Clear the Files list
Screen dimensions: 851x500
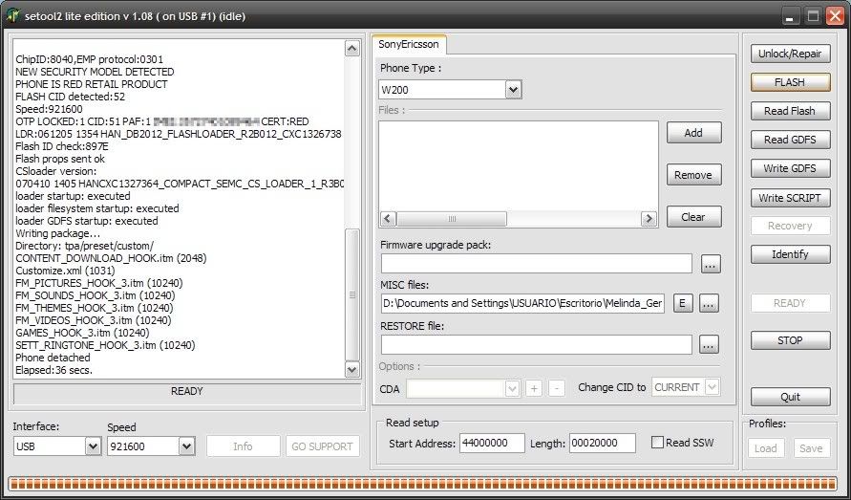click(x=693, y=217)
